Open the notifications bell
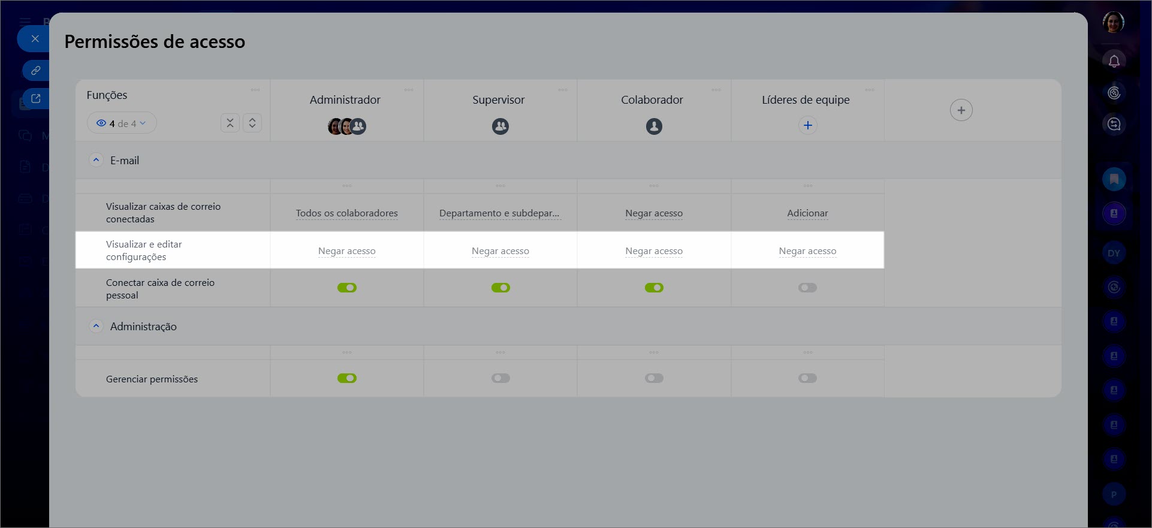 [1114, 61]
